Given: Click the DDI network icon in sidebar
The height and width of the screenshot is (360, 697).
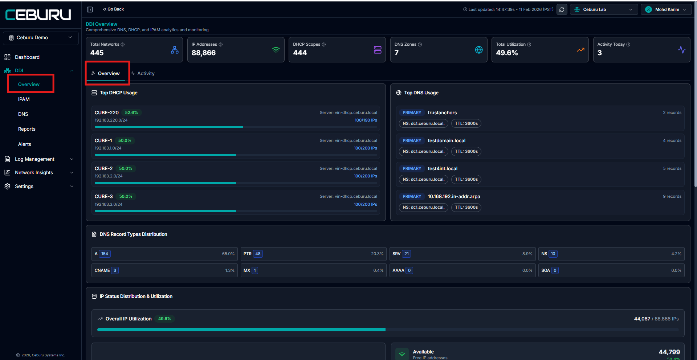Looking at the screenshot, I should coord(7,71).
